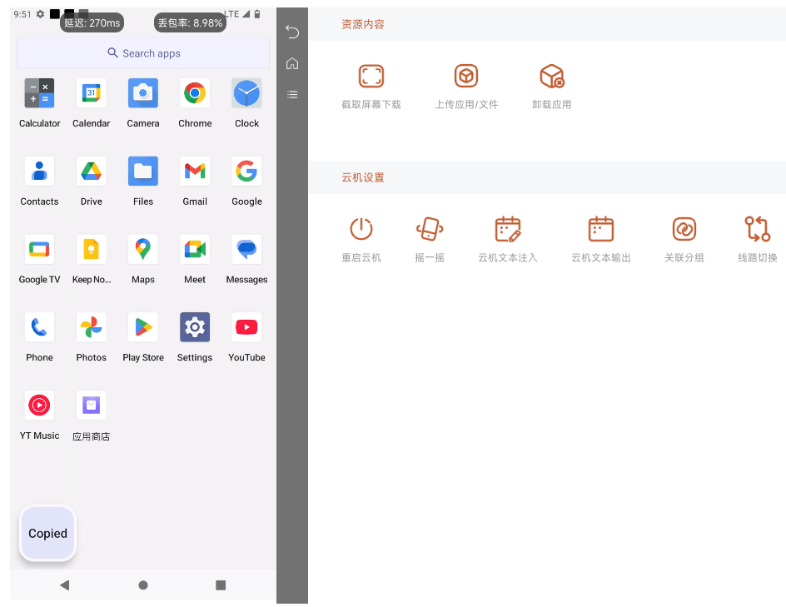Image resolution: width=786 pixels, height=607 pixels.
Task: Launch the Camera app
Action: coord(143,93)
